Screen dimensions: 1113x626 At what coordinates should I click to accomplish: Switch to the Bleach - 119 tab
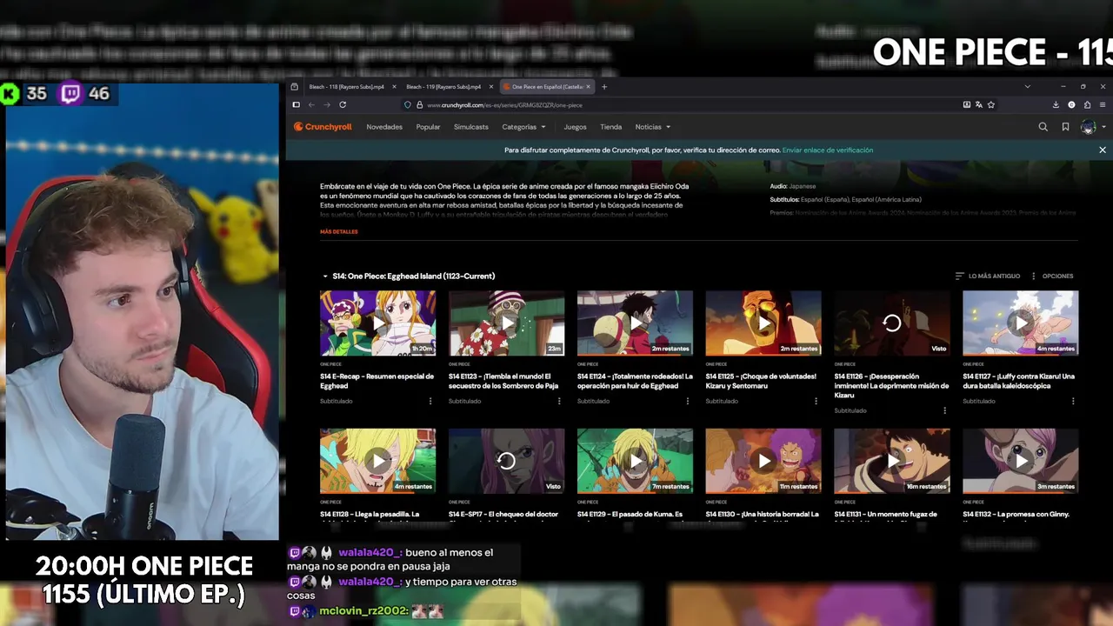(443, 87)
